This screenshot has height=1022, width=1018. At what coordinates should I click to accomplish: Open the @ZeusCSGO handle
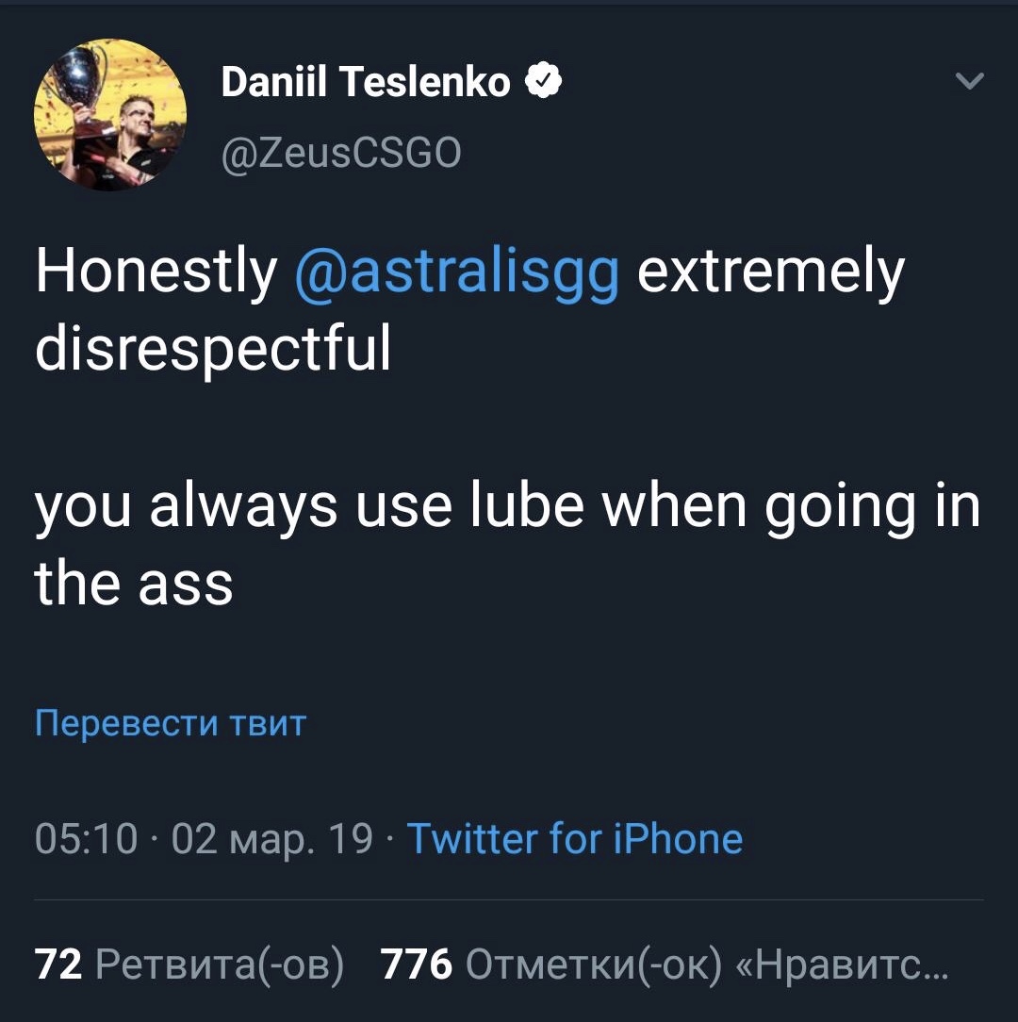tap(341, 153)
